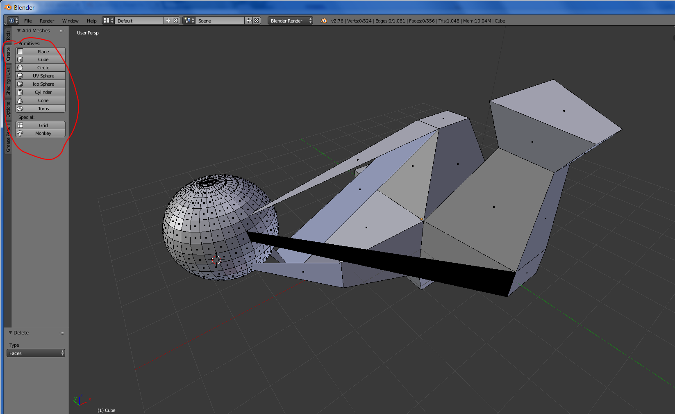675x414 pixels.
Task: Collapse the Delete operator panel
Action: (x=10, y=333)
